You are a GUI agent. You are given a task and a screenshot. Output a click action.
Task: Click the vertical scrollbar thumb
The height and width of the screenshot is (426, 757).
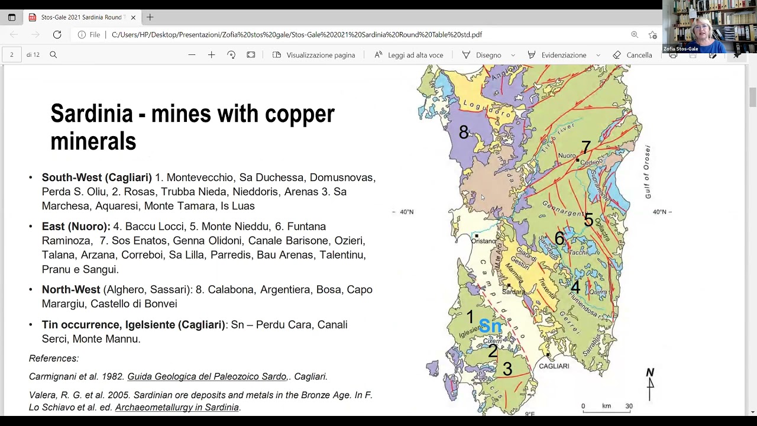[752, 97]
